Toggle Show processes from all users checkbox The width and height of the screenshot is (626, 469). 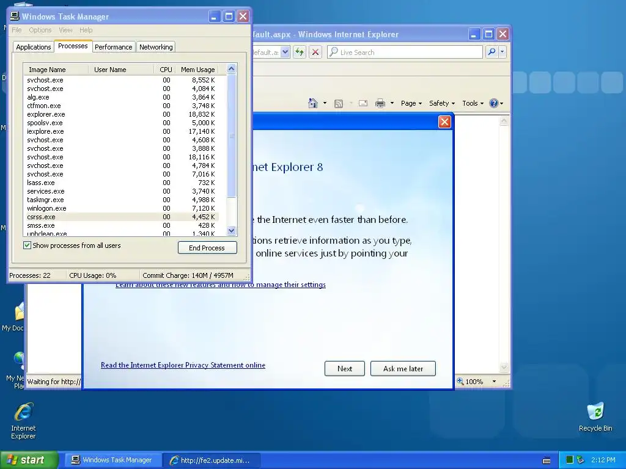[27, 245]
